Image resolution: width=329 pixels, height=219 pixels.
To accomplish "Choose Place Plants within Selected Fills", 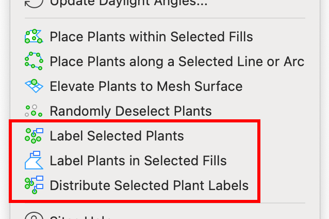I will pos(151,37).
